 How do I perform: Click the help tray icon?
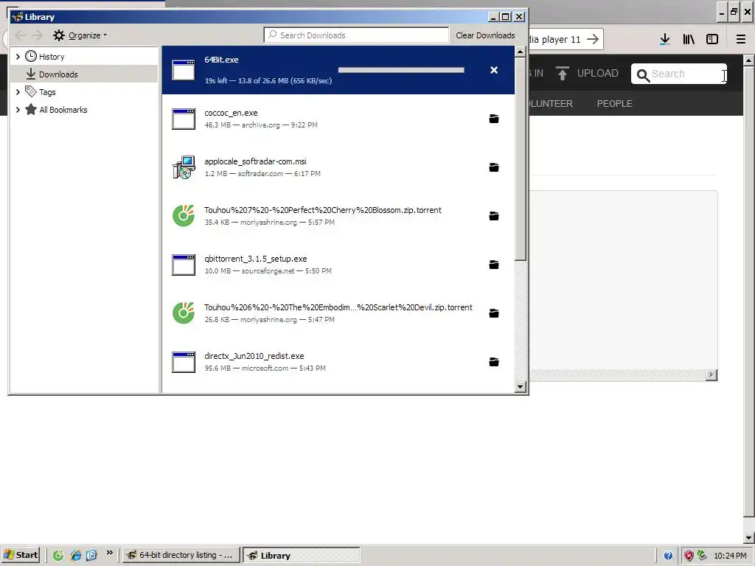tap(668, 556)
